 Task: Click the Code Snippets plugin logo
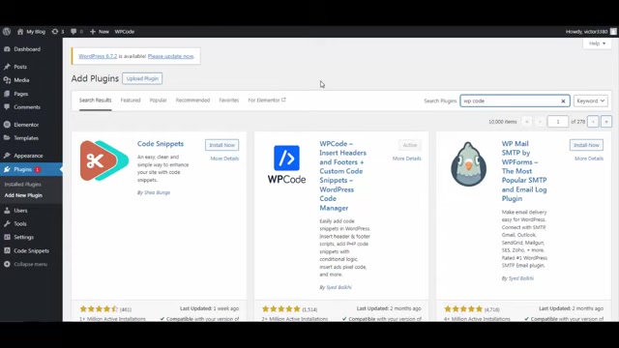[104, 160]
